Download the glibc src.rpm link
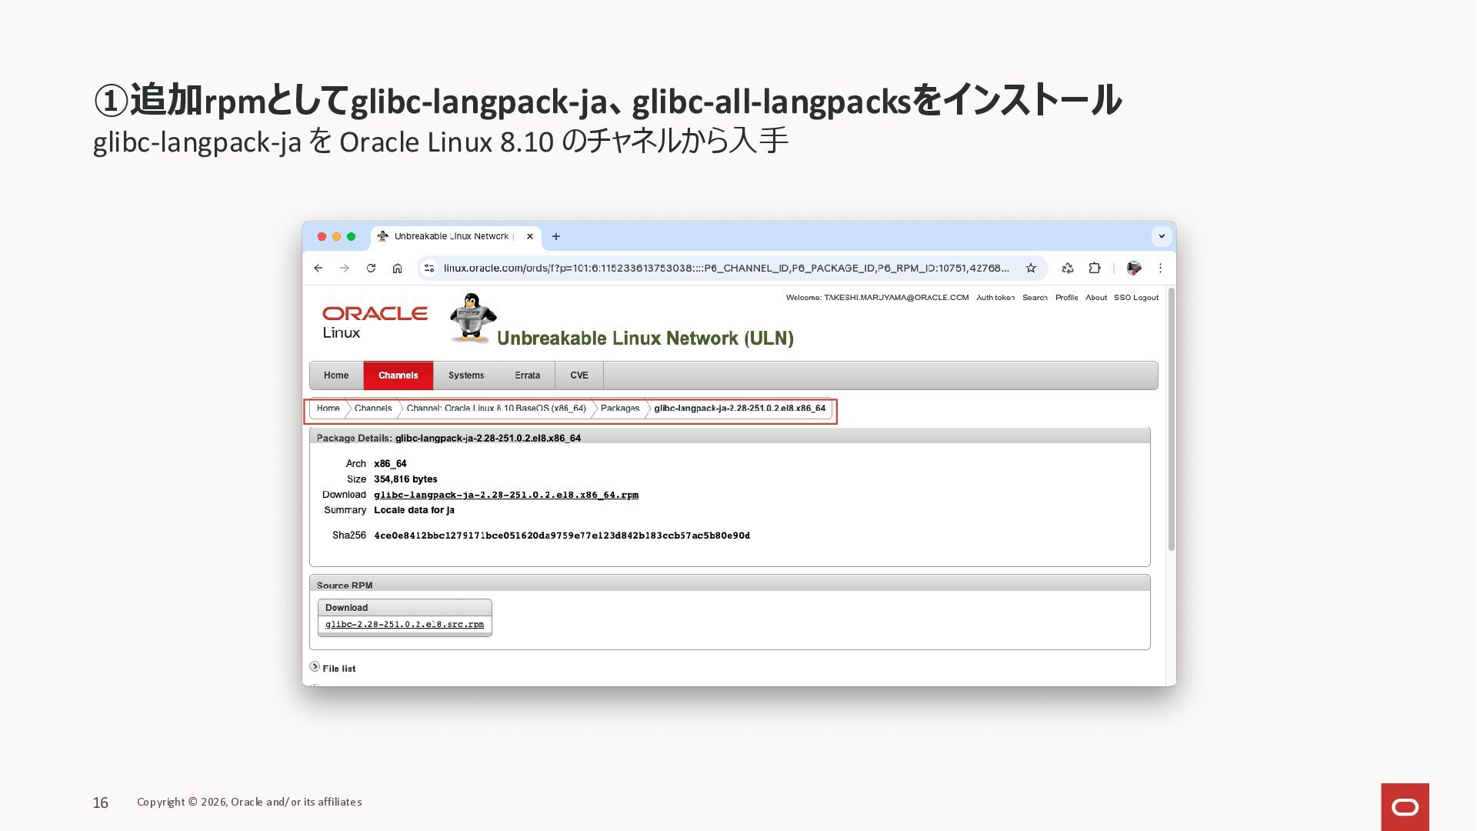Image resolution: width=1477 pixels, height=831 pixels. pyautogui.click(x=404, y=624)
